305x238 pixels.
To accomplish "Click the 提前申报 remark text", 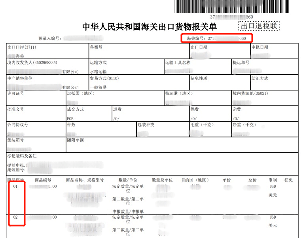I will 16,165.
